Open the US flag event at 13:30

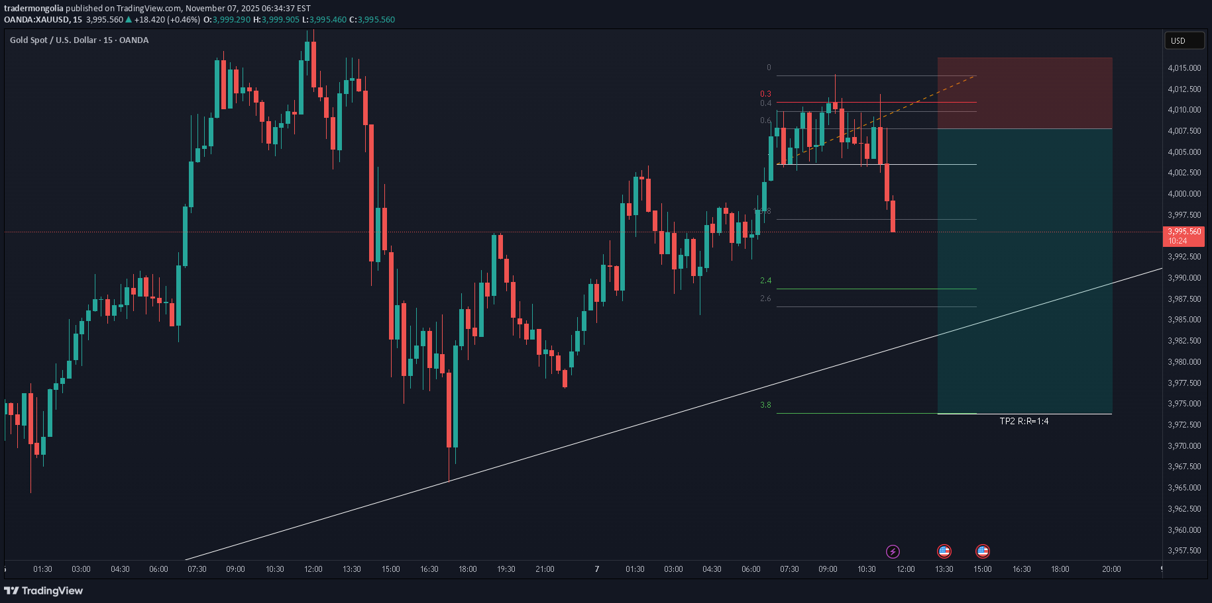coord(944,551)
